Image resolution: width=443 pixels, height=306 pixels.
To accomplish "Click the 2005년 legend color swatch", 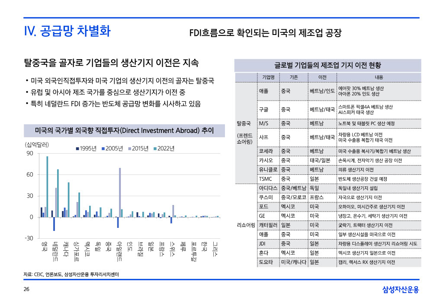I will tap(103, 149).
